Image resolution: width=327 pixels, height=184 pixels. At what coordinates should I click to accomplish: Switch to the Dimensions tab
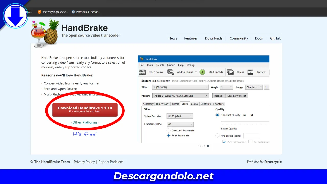pos(162,104)
